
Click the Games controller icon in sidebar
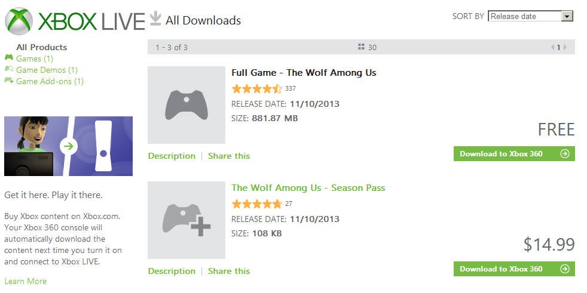(8, 57)
